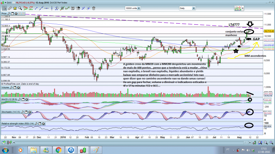Click the add indicator chart button
Viewport: 275px width, 154px height.
point(237,8)
